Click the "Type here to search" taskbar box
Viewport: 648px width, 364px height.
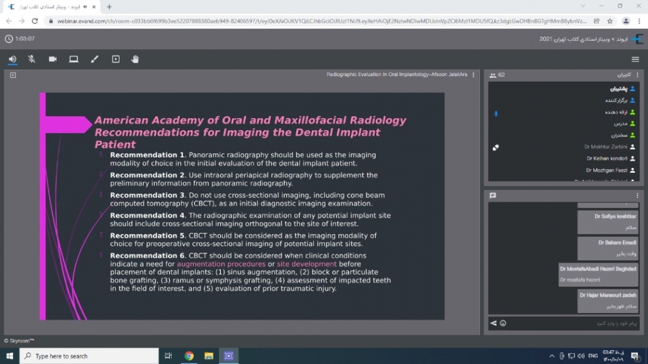pyautogui.click(x=89, y=356)
